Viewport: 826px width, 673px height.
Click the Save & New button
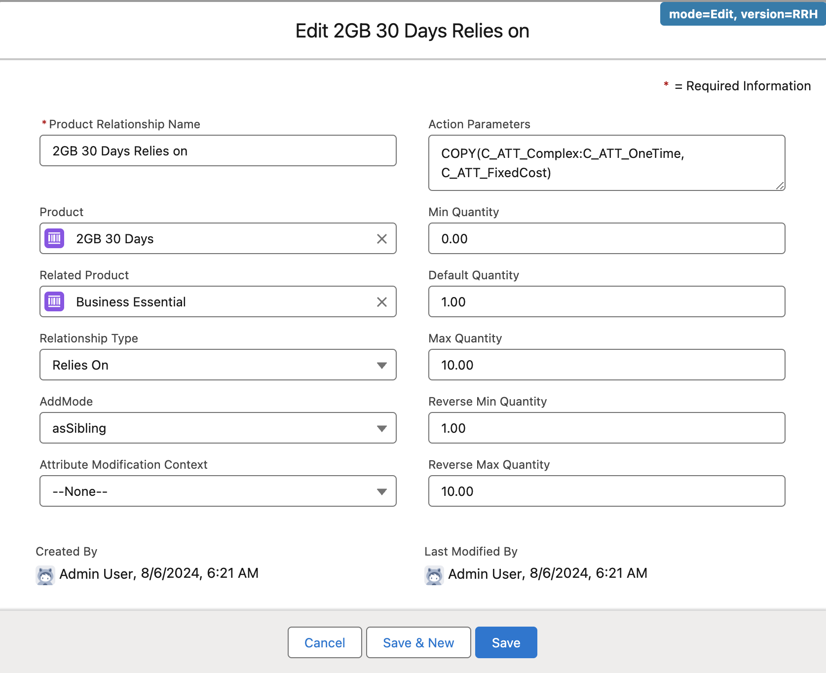418,642
